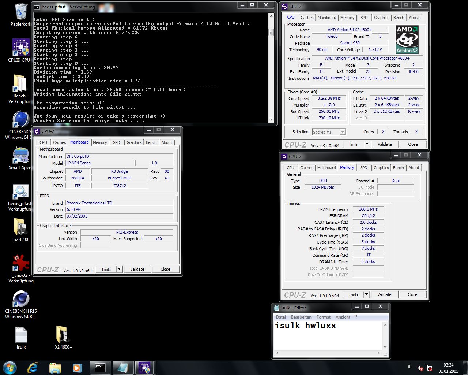Open the Format menu in Editor
This screenshot has width=468, height=375.
324,317
